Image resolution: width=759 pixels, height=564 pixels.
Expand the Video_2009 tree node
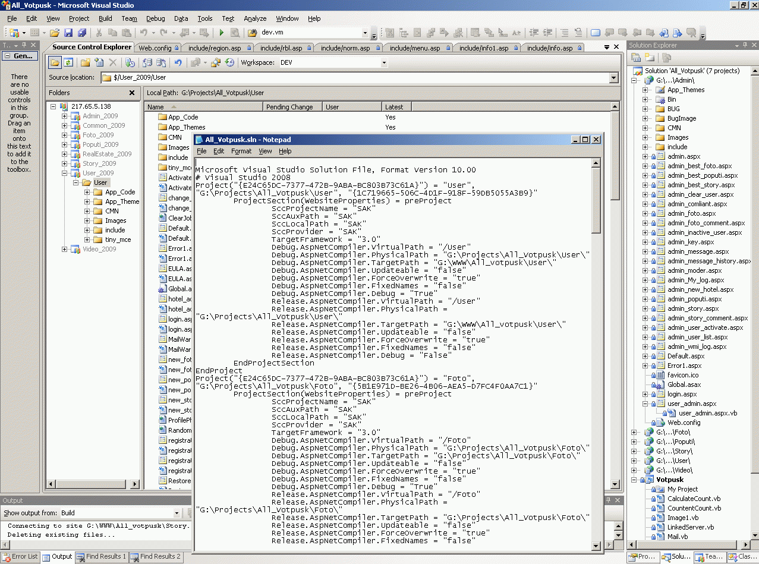click(x=65, y=249)
